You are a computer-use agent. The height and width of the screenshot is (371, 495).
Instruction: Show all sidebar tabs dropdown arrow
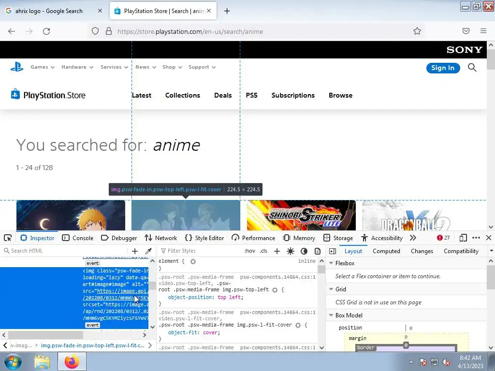[491, 251]
